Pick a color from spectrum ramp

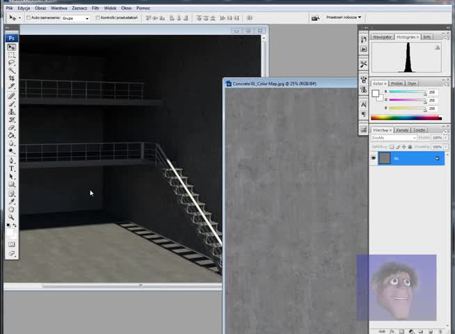(406, 118)
